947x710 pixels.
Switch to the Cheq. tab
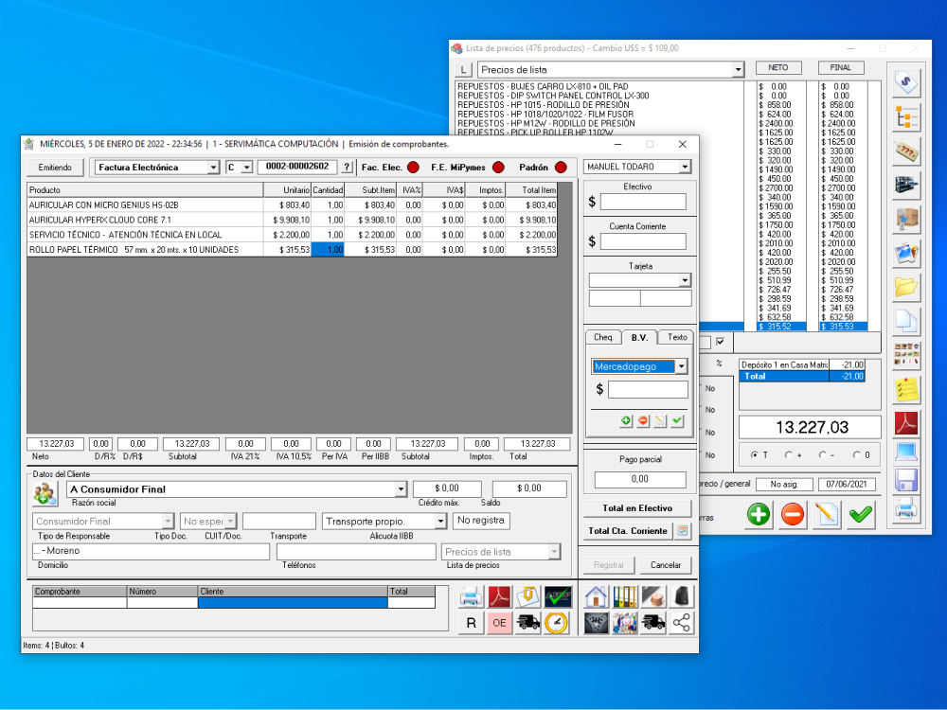tap(603, 337)
